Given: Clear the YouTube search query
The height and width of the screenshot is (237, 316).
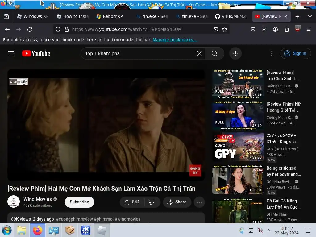Looking at the screenshot, I should click(x=200, y=53).
